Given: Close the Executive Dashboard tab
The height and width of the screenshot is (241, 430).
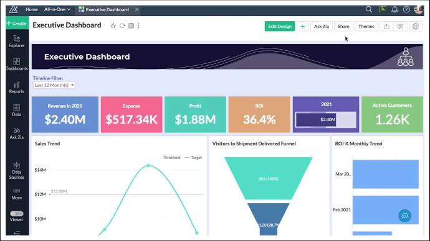Looking at the screenshot, I should [137, 9].
